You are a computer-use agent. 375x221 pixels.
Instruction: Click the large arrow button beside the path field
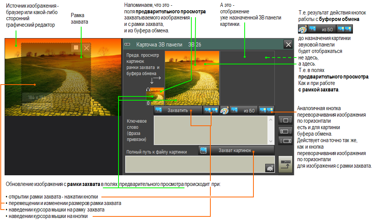(x=285, y=164)
